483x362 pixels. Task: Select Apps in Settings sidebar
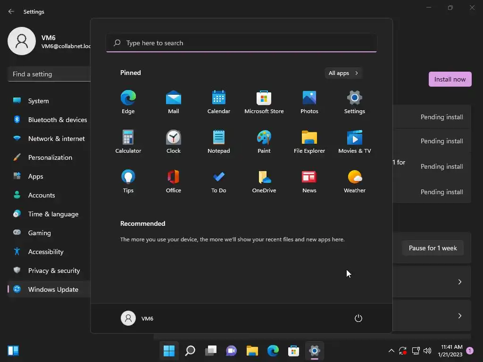coord(49,176)
